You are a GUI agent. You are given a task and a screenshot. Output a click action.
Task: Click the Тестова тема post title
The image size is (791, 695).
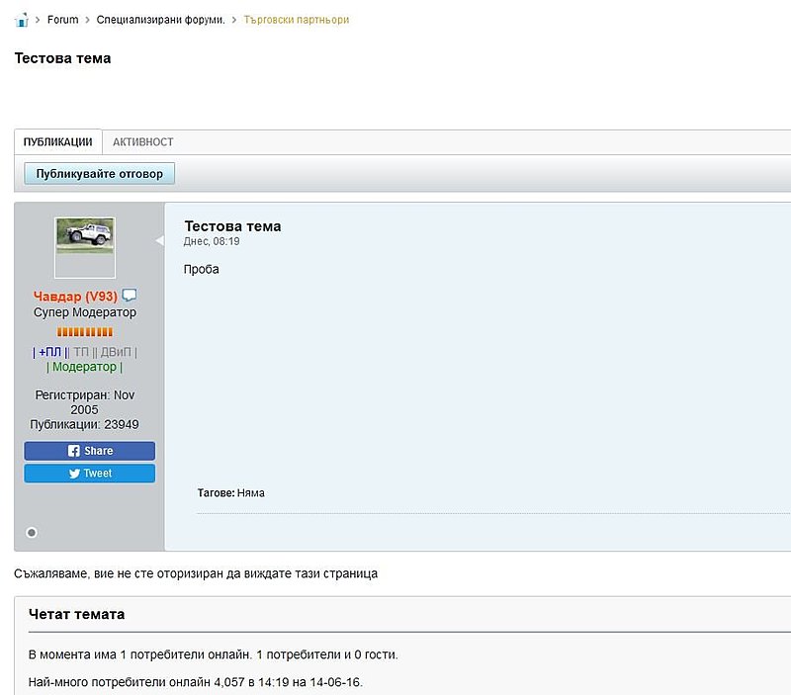pos(232,226)
